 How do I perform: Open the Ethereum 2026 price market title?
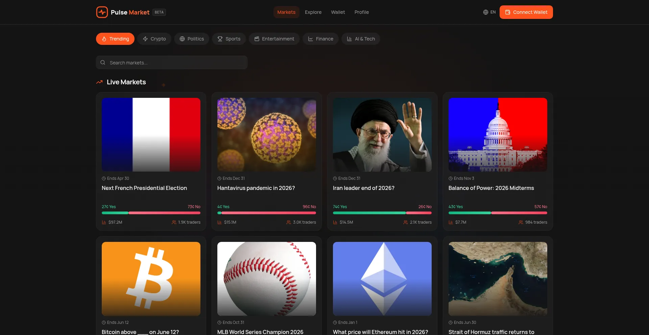coord(381,332)
